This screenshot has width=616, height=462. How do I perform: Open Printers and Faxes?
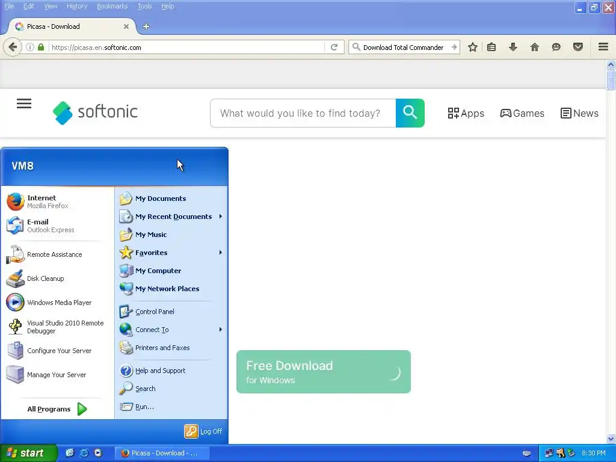[171, 348]
